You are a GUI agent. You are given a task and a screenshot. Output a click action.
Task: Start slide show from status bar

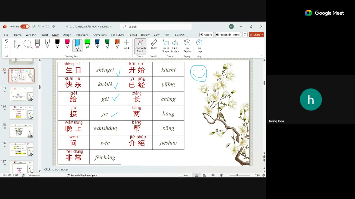(x=221, y=175)
